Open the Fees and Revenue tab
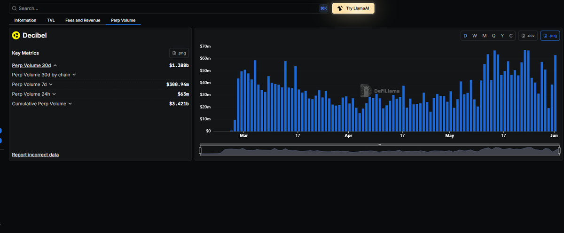Image resolution: width=564 pixels, height=233 pixels. click(x=83, y=20)
